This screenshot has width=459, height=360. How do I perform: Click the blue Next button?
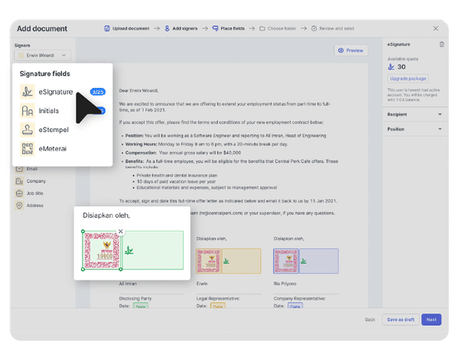pyautogui.click(x=431, y=319)
